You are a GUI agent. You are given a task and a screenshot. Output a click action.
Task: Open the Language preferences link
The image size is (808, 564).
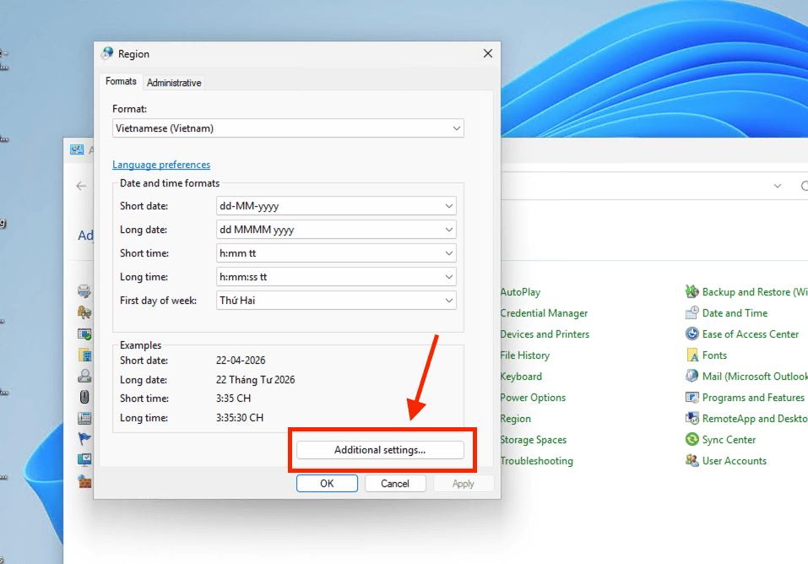[x=160, y=164]
